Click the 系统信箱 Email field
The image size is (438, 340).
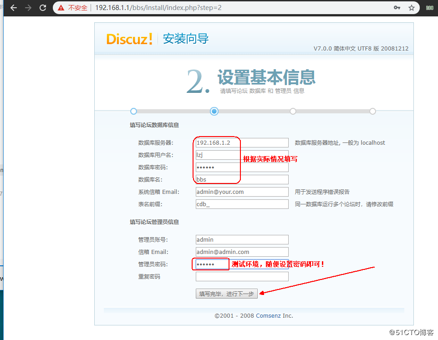242,192
